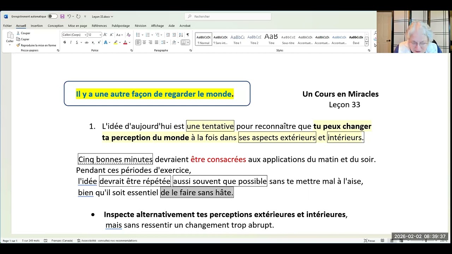Click the Focus mode button
This screenshot has width=452, height=254.
pos(370,241)
